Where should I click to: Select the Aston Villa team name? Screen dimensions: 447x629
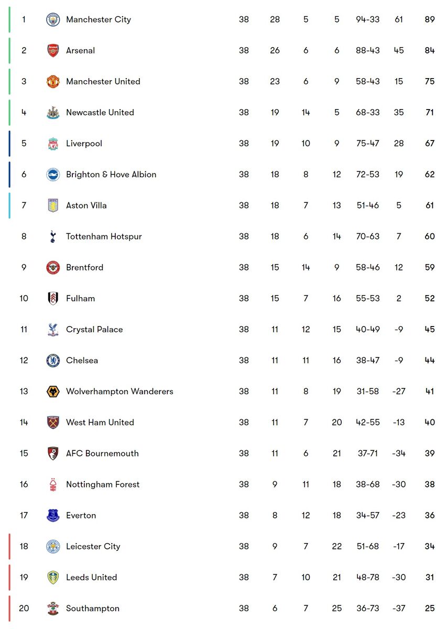pyautogui.click(x=86, y=205)
